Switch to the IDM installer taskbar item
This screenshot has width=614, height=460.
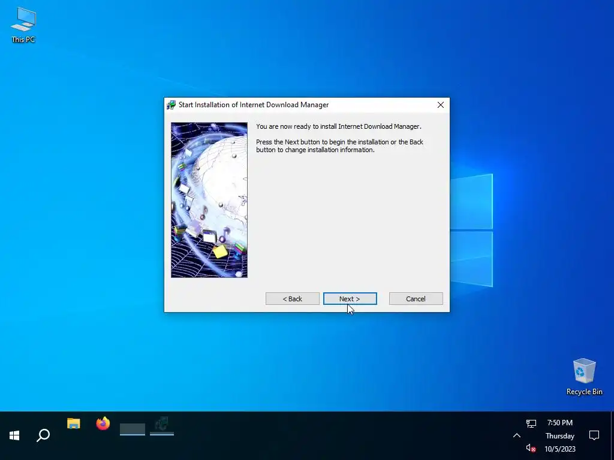click(162, 425)
